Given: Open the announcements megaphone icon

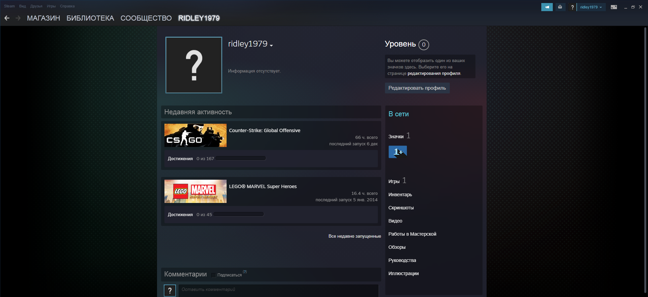Looking at the screenshot, I should 547,7.
